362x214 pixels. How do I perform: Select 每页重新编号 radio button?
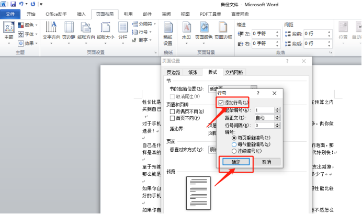tap(234, 138)
